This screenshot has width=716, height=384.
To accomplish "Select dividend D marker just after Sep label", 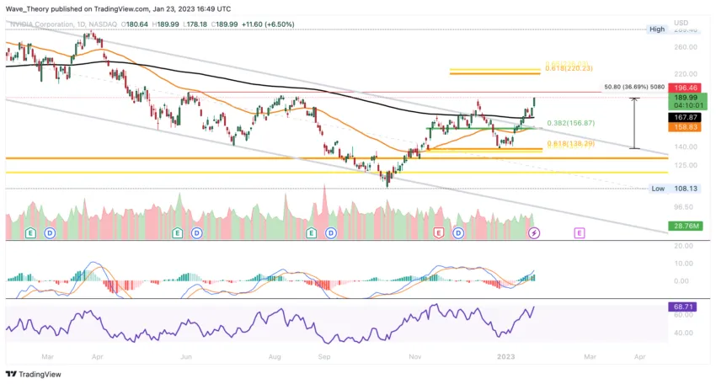I will coord(330,233).
